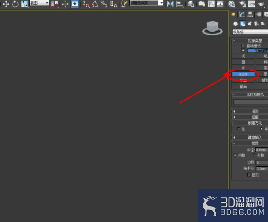Toggle Keyboard Shortcut Override icon
The width and height of the screenshot is (268, 222).
pyautogui.click(x=75, y=4)
